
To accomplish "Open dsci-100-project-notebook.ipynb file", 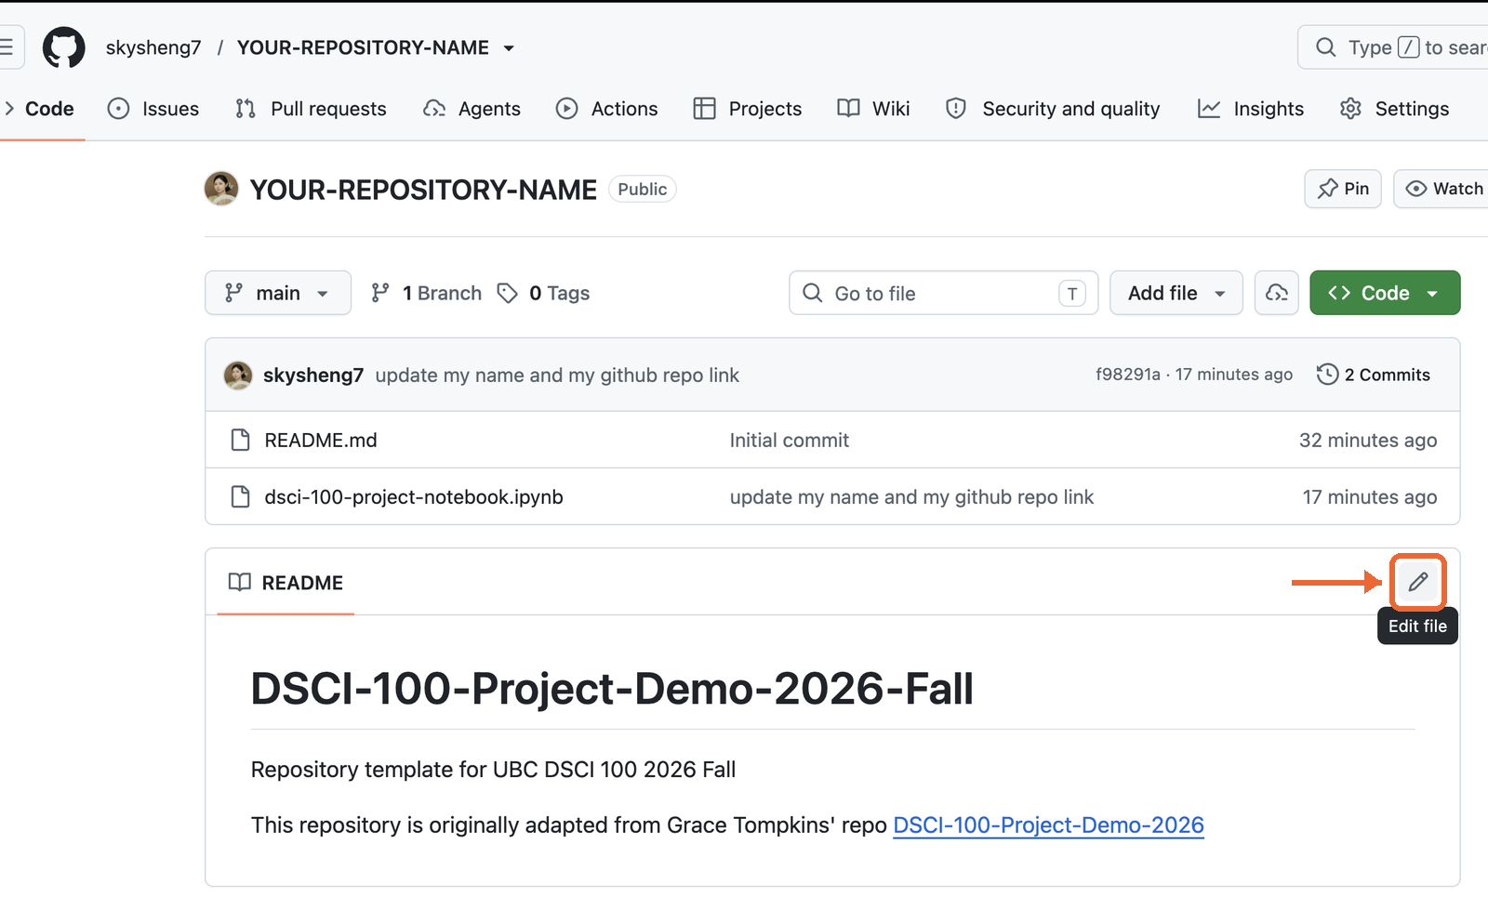I will point(414,496).
